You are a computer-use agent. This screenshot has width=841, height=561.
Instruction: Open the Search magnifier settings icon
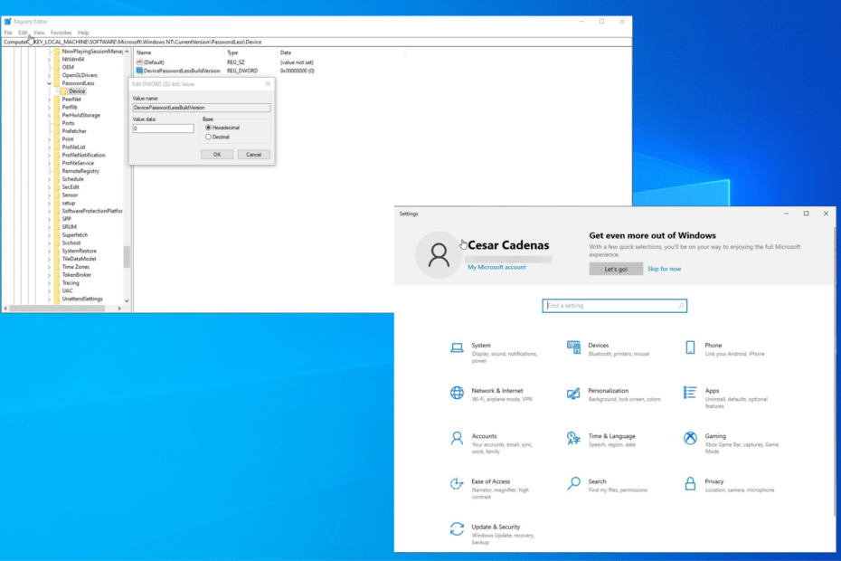(573, 484)
